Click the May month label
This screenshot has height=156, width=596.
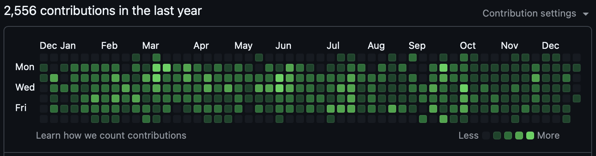243,46
